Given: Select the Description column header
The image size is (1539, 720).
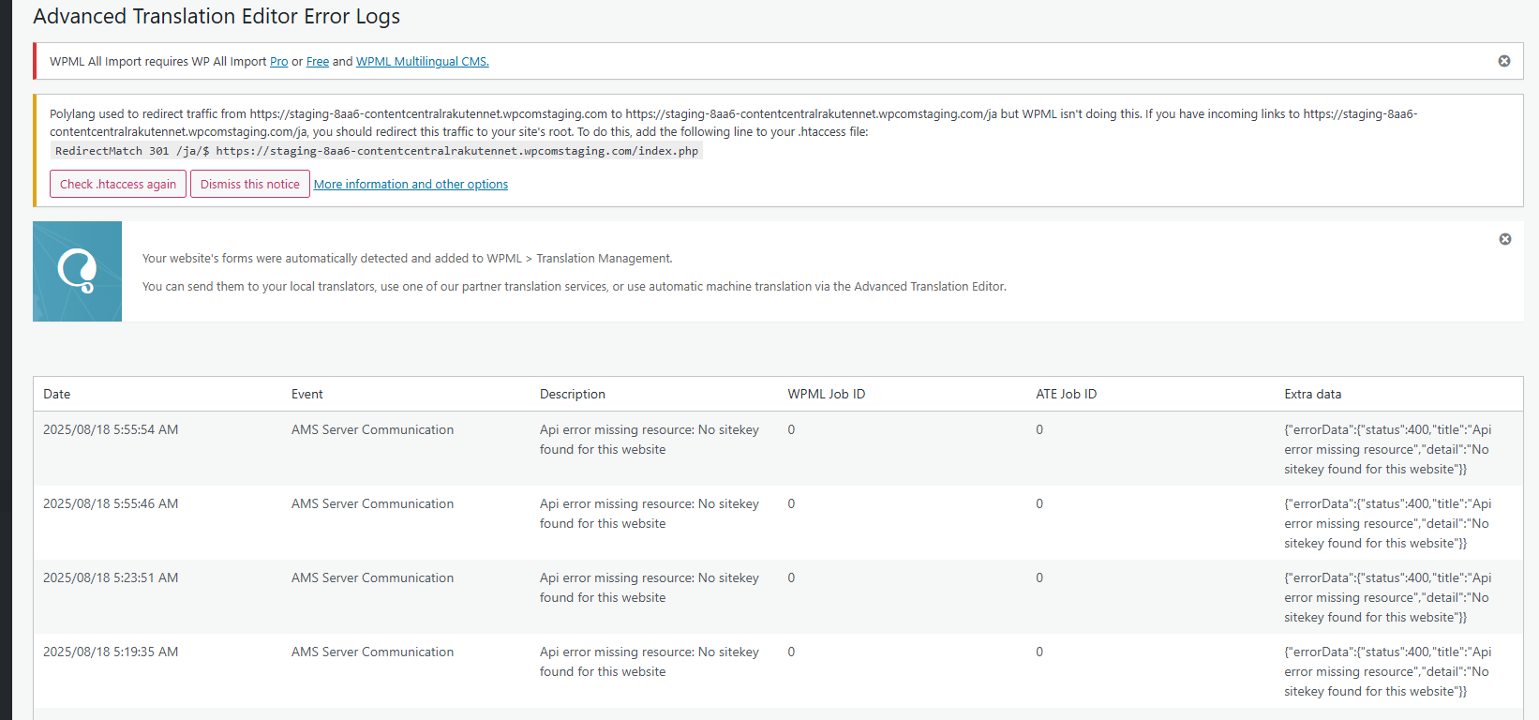Looking at the screenshot, I should click(572, 395).
